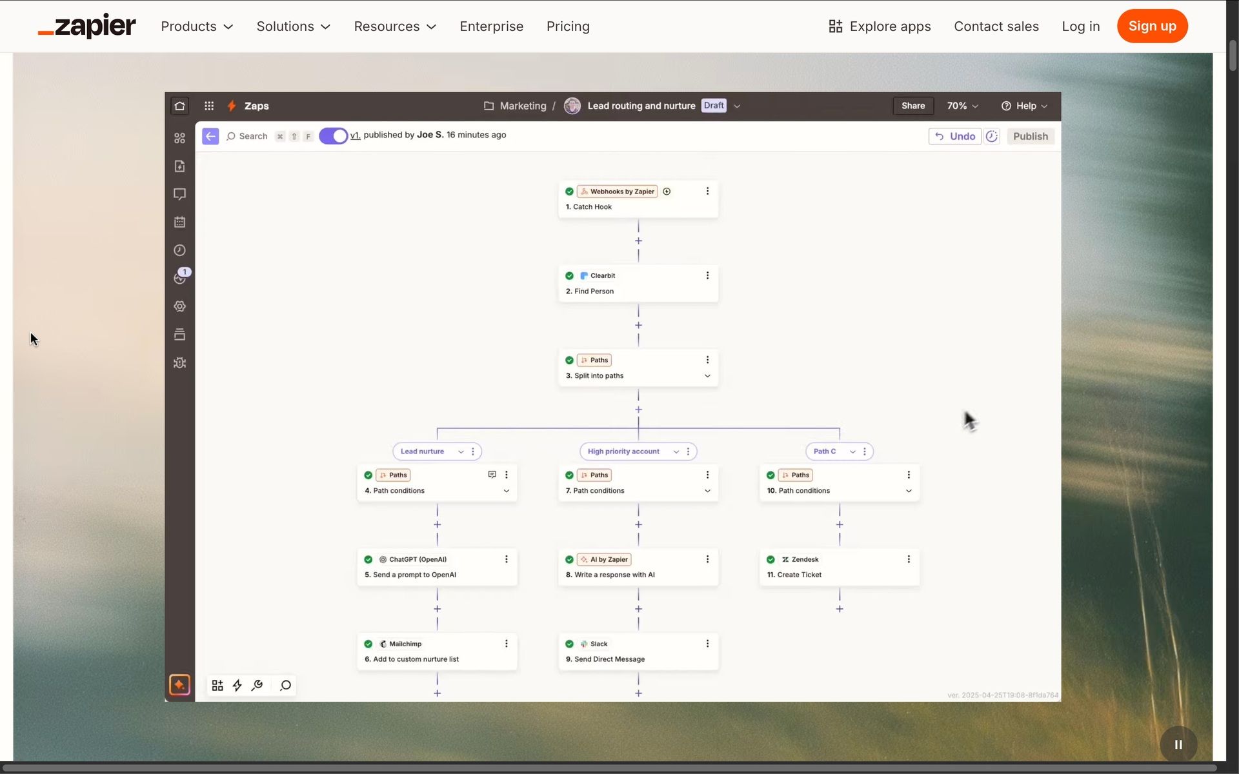The width and height of the screenshot is (1239, 774).
Task: Open three-dot menu on Catch Hook step
Action: point(707,191)
